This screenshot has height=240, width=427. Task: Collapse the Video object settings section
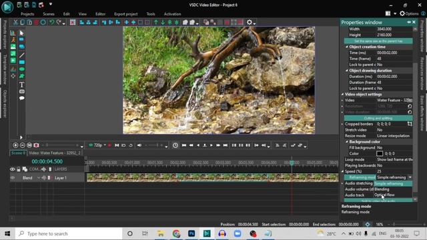[342, 94]
